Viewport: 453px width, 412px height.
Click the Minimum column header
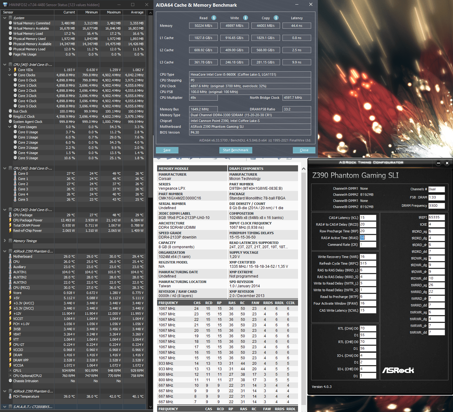click(x=88, y=12)
